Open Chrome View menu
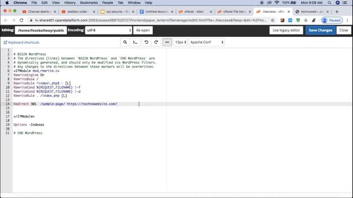Image resolution: width=353 pixels, height=198 pixels. pyautogui.click(x=56, y=3)
